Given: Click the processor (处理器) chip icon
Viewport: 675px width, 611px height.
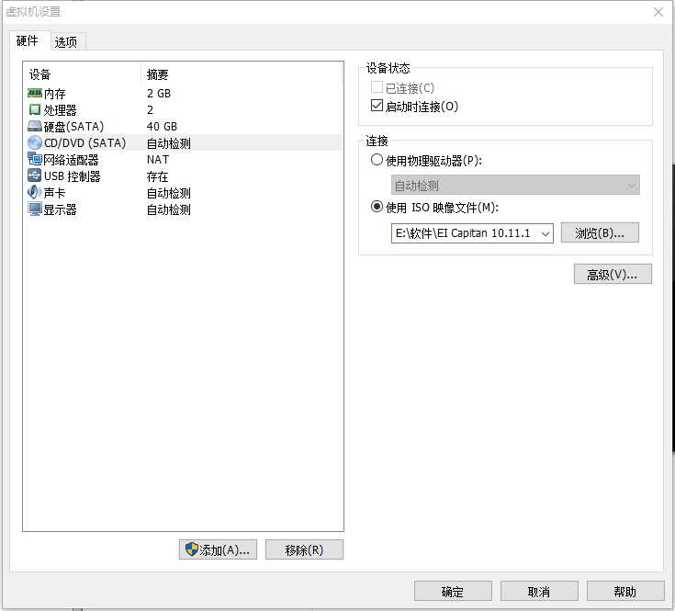Looking at the screenshot, I should (x=35, y=110).
